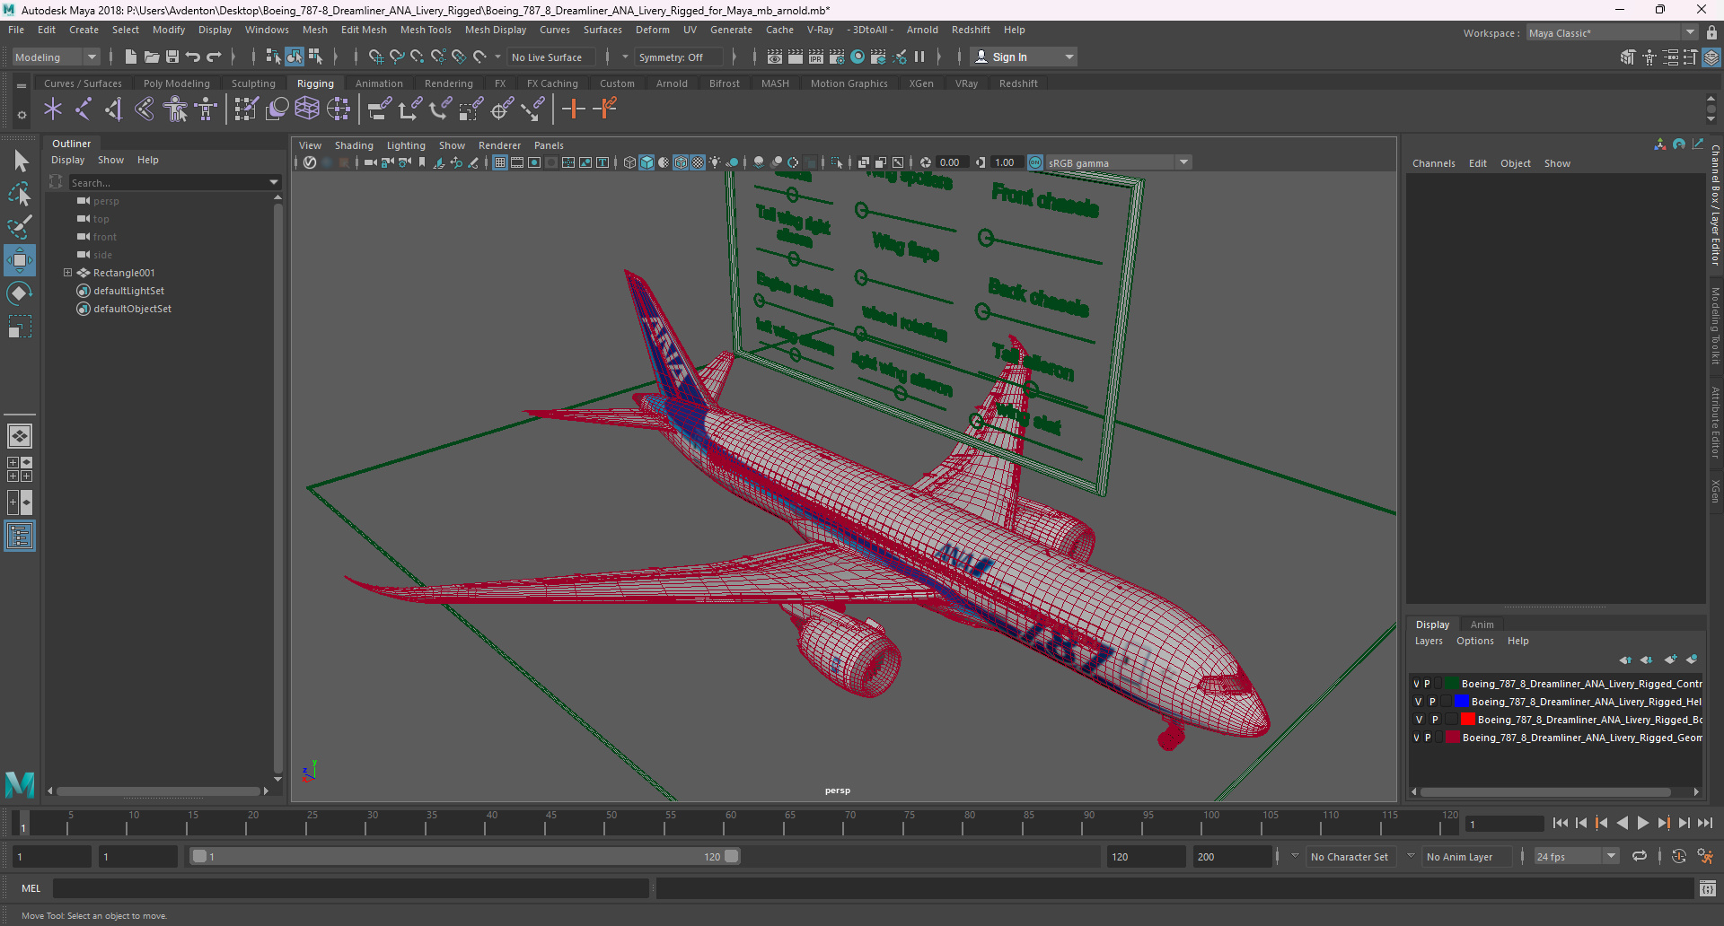1724x926 pixels.
Task: Open the viewport Shading menu
Action: (x=354, y=145)
